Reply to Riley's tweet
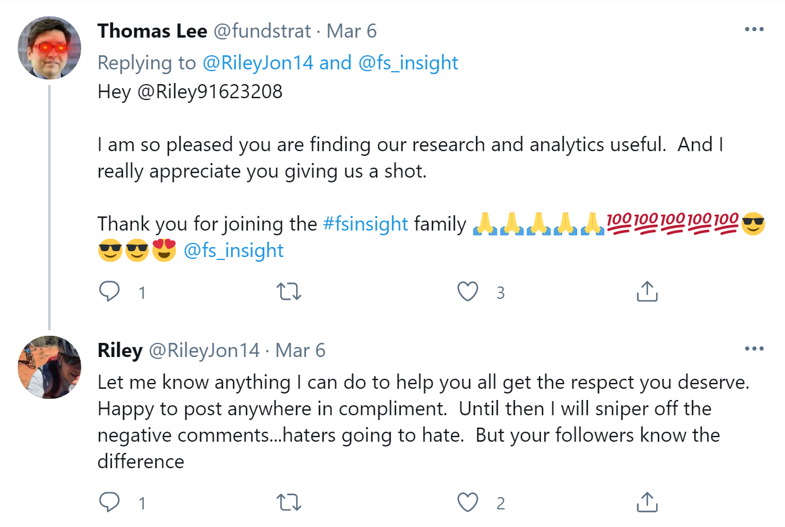The height and width of the screenshot is (527, 785). coord(109,502)
